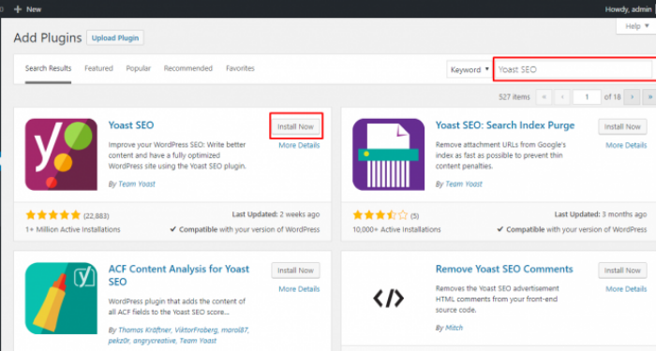Click the Remove Yoast SEO Comments code icon
Screen dimensions: 656x351
tap(388, 299)
